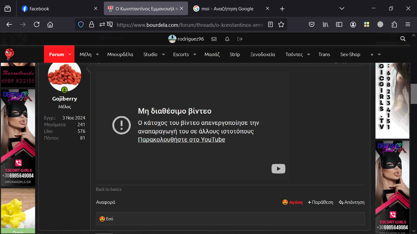
Task: Open the colorful squares extension icon
Action: [367, 25]
